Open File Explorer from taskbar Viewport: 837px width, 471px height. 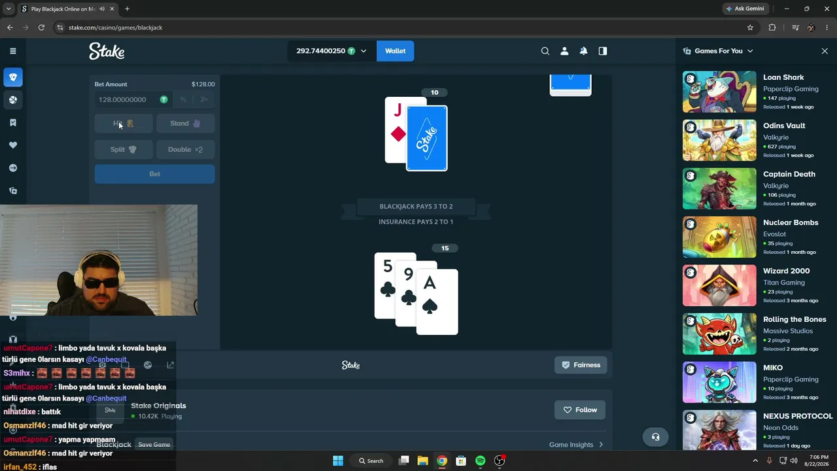422,461
